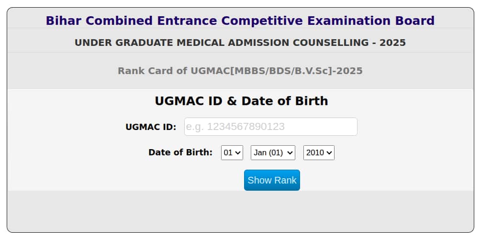Screen dimensions: 480x238
Task: Click the "UGMAC ID:" field label
Action: [151, 127]
